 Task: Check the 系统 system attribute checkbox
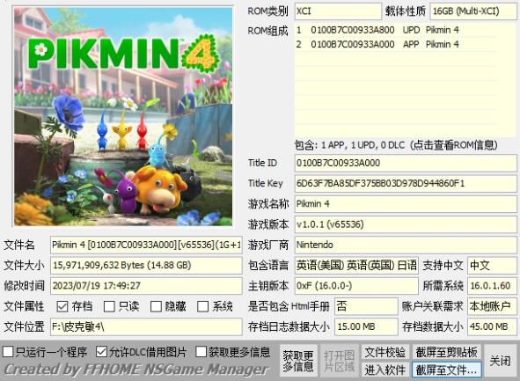coord(202,306)
